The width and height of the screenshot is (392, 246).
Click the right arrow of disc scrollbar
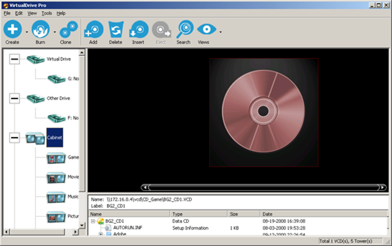coord(383,187)
